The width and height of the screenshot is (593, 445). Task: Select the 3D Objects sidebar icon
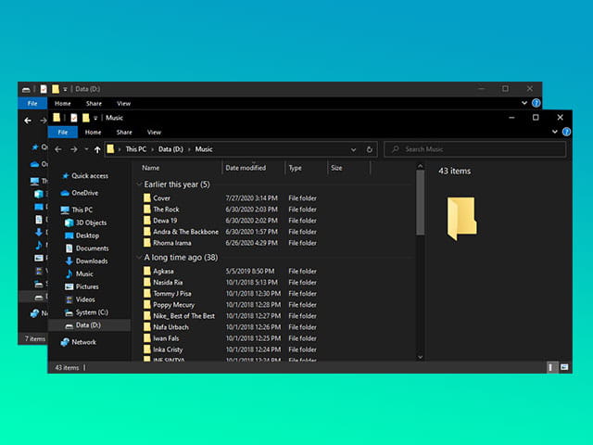69,222
